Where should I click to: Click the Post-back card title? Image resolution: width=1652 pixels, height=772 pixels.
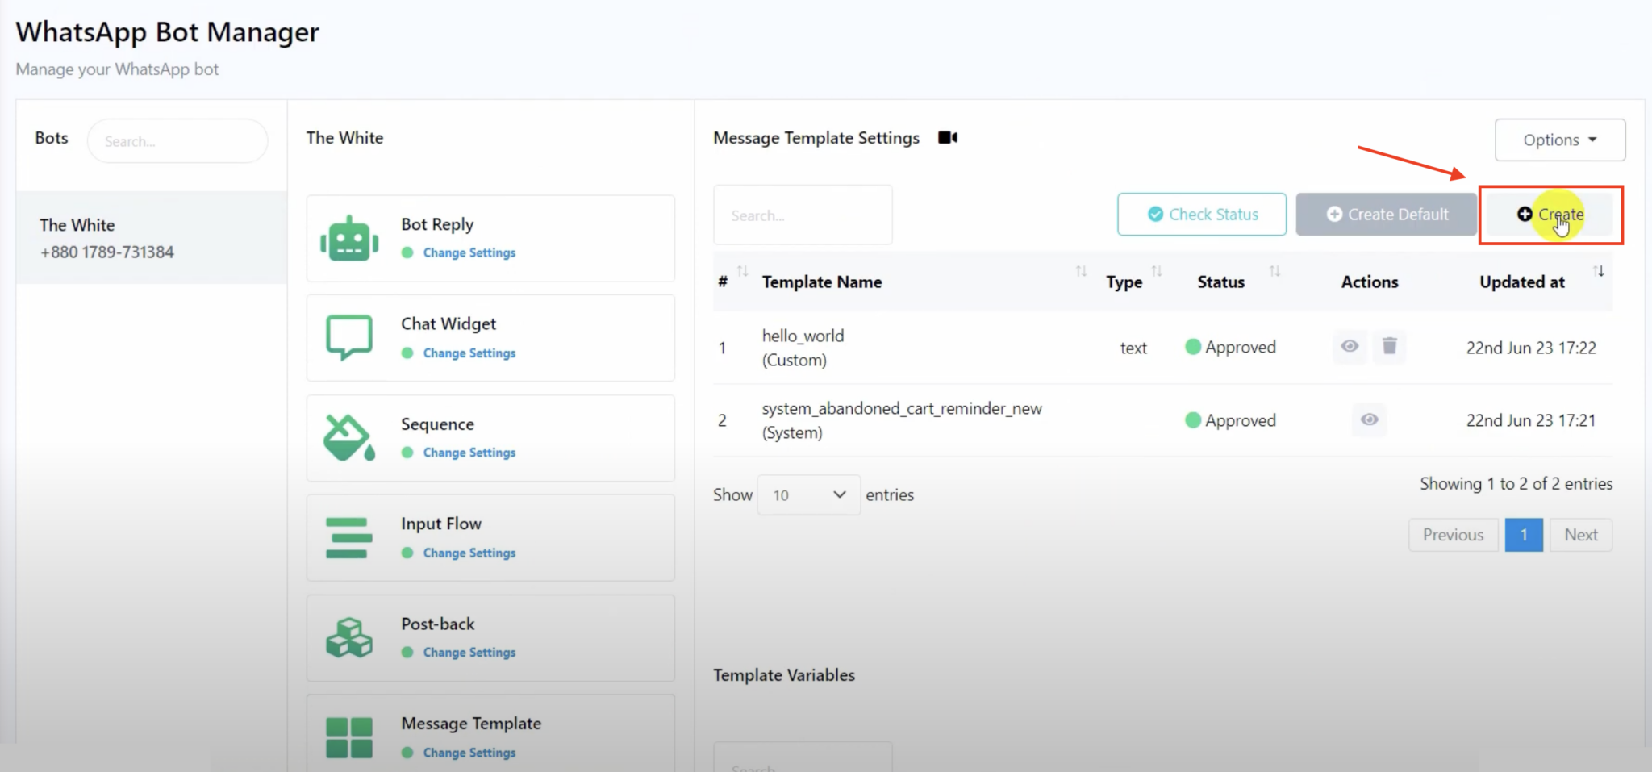tap(438, 624)
